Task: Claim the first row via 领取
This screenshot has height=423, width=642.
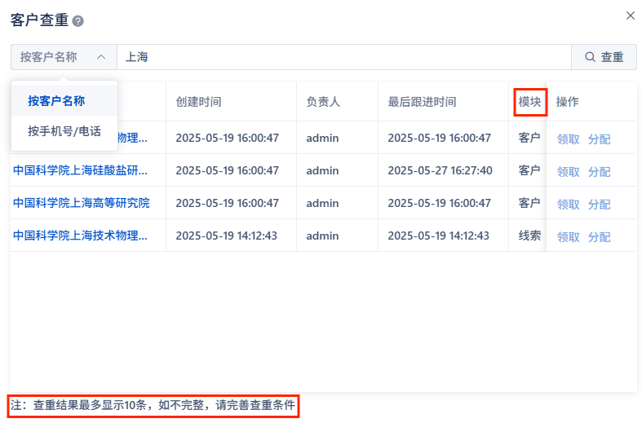Action: [x=569, y=139]
